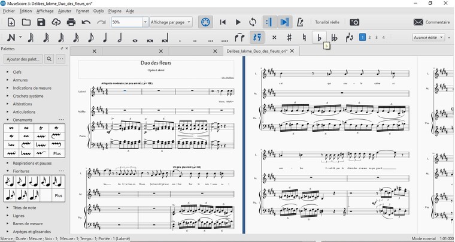Click the new score icon
Viewport: 455px width, 242px height.
[x=11, y=22]
